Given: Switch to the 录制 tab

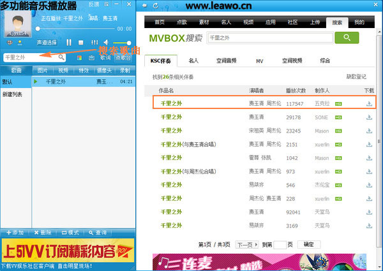Looking at the screenshot, I should click(x=125, y=71).
